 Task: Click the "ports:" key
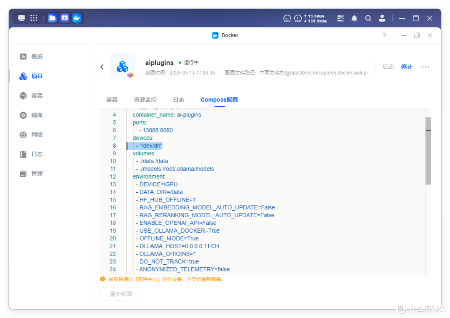pyautogui.click(x=140, y=122)
